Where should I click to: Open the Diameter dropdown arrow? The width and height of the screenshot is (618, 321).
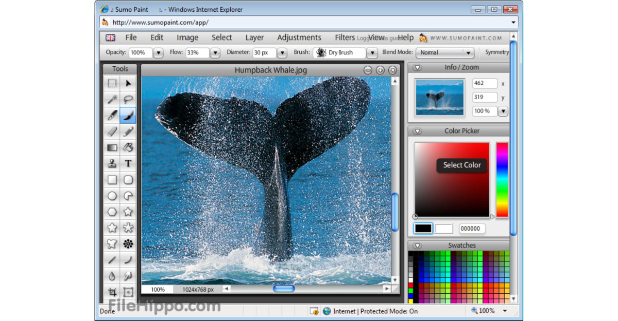282,52
